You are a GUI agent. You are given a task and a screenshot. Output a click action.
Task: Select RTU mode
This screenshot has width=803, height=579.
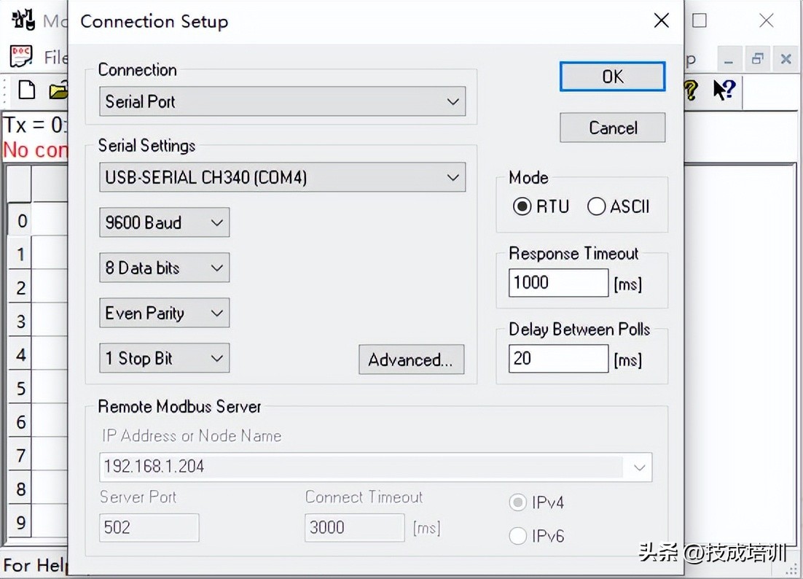pos(522,206)
